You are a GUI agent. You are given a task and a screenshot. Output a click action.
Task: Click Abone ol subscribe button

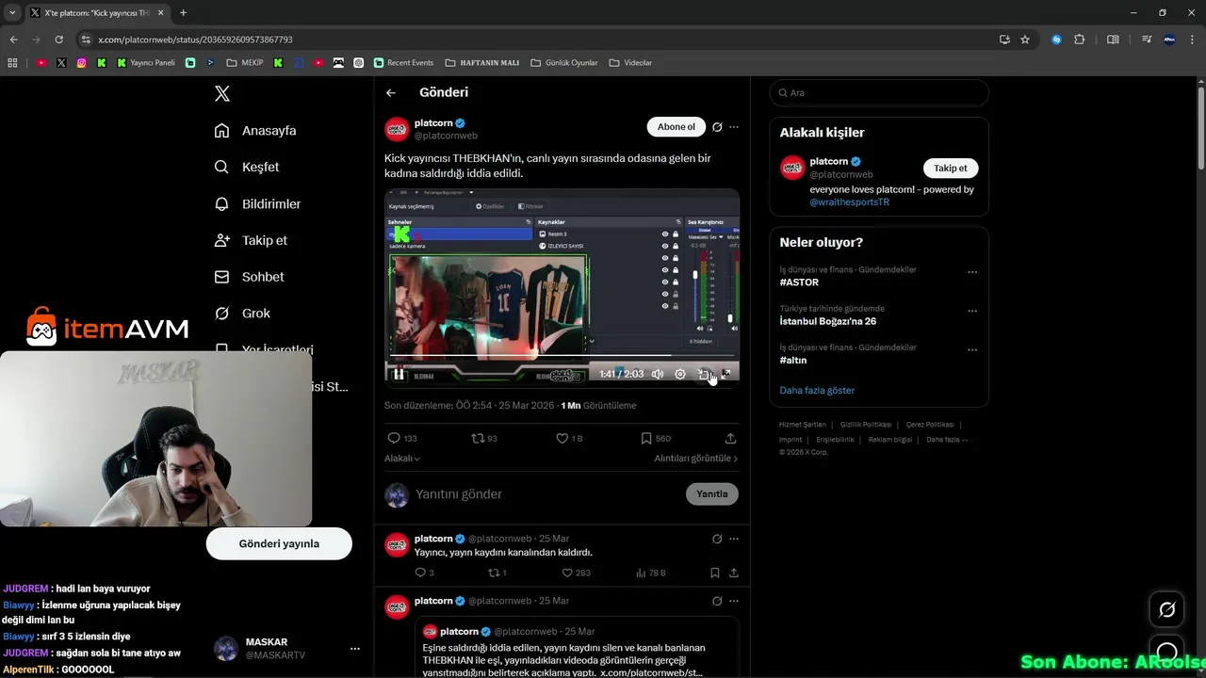tap(676, 127)
